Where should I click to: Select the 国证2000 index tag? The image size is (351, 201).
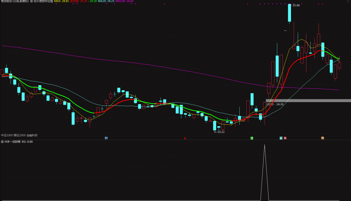20,135
